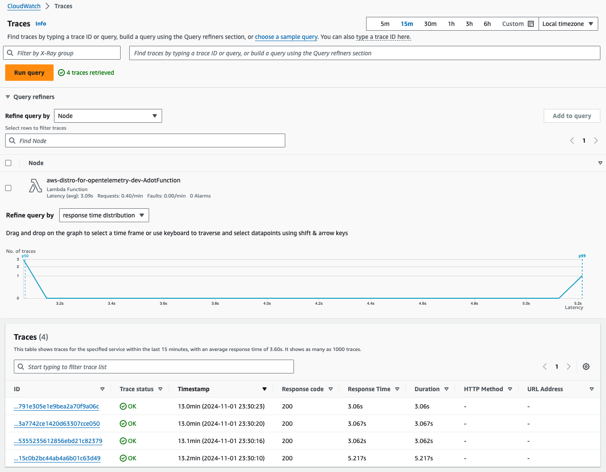Select all nodes with header checkbox

[x=8, y=163]
